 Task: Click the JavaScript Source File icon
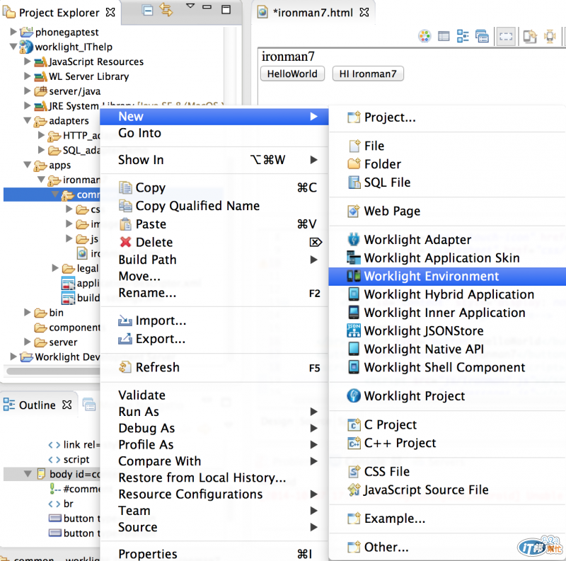(354, 490)
